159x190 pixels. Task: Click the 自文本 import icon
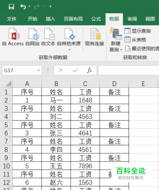(48, 37)
